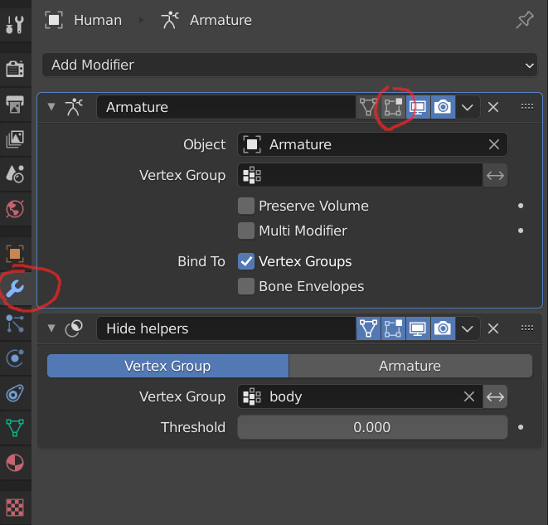Image resolution: width=548 pixels, height=525 pixels.
Task: Open the Object properties orange square tab
Action: pyautogui.click(x=15, y=254)
